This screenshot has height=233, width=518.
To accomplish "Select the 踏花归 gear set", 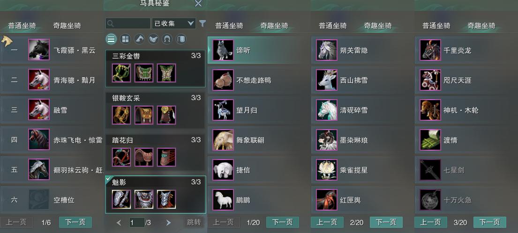I will click(x=156, y=153).
